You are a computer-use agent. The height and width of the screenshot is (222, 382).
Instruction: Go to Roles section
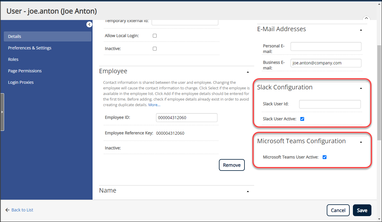click(13, 59)
